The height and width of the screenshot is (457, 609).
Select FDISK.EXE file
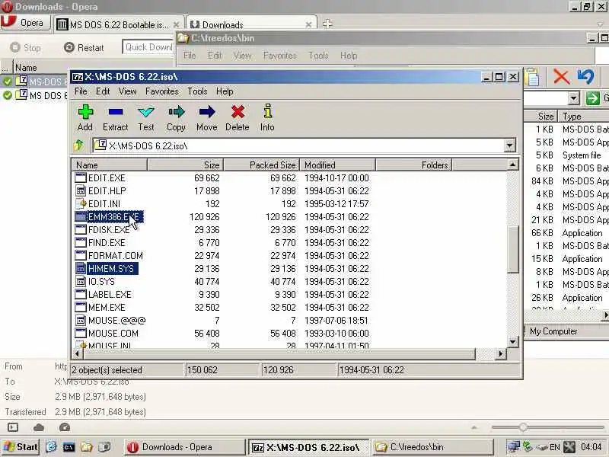(x=109, y=230)
